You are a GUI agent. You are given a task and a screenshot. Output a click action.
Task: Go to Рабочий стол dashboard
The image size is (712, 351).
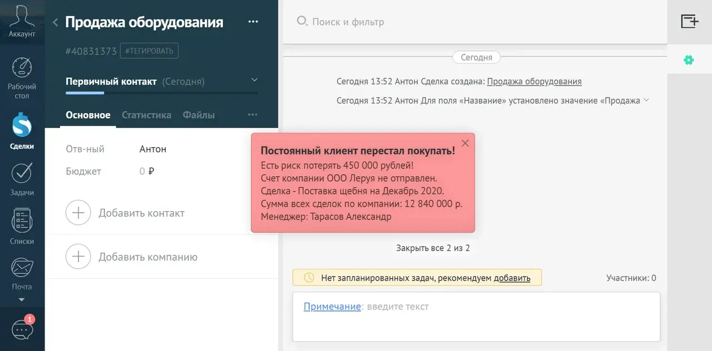pyautogui.click(x=22, y=78)
